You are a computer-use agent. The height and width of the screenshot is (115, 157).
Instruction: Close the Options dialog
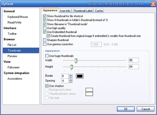pos(153,4)
